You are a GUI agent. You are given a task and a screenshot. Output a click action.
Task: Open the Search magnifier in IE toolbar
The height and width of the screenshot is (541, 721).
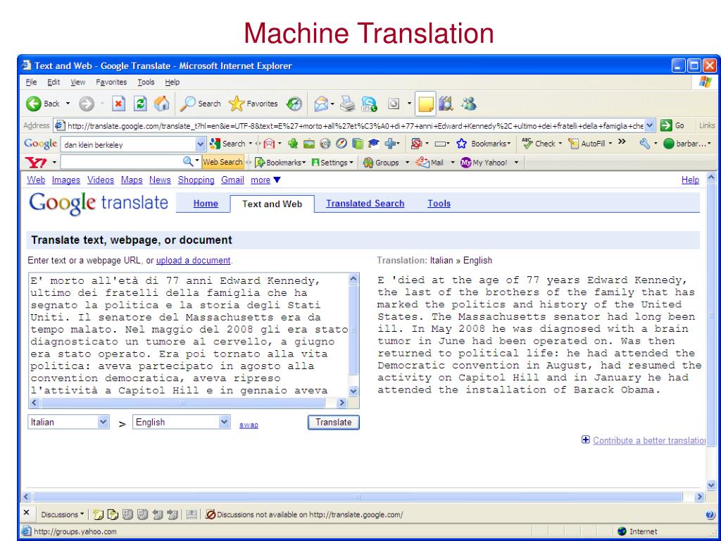tap(200, 104)
